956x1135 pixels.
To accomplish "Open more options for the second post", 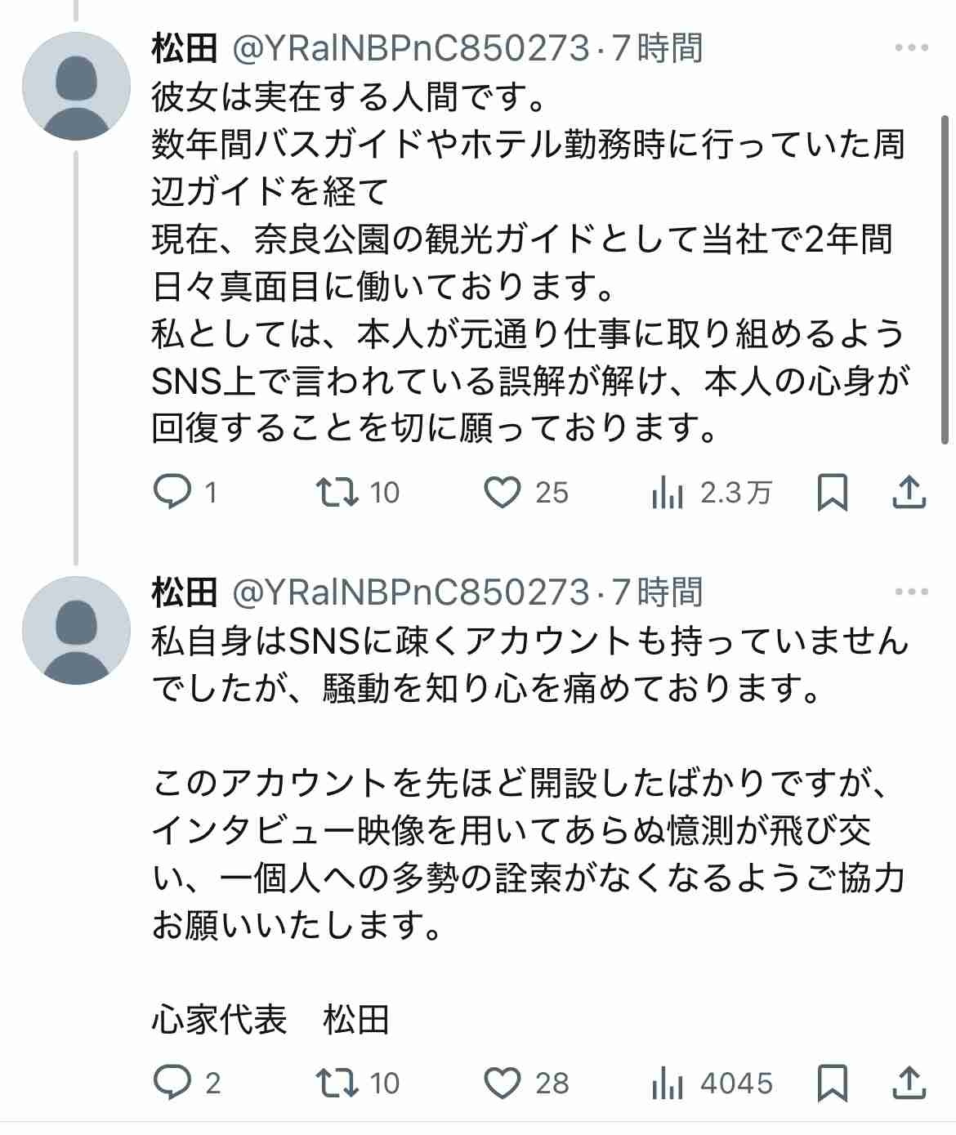I will [911, 592].
